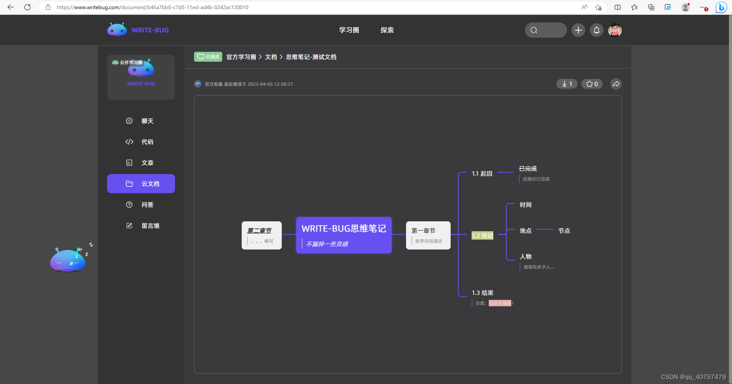Click the 思维笔记-测试文档 breadcrumb
The height and width of the screenshot is (384, 732).
(311, 57)
